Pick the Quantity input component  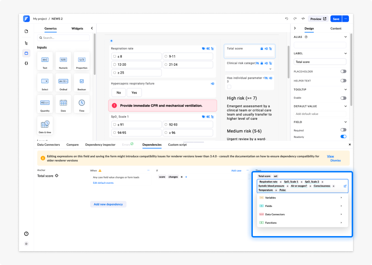pos(45,104)
